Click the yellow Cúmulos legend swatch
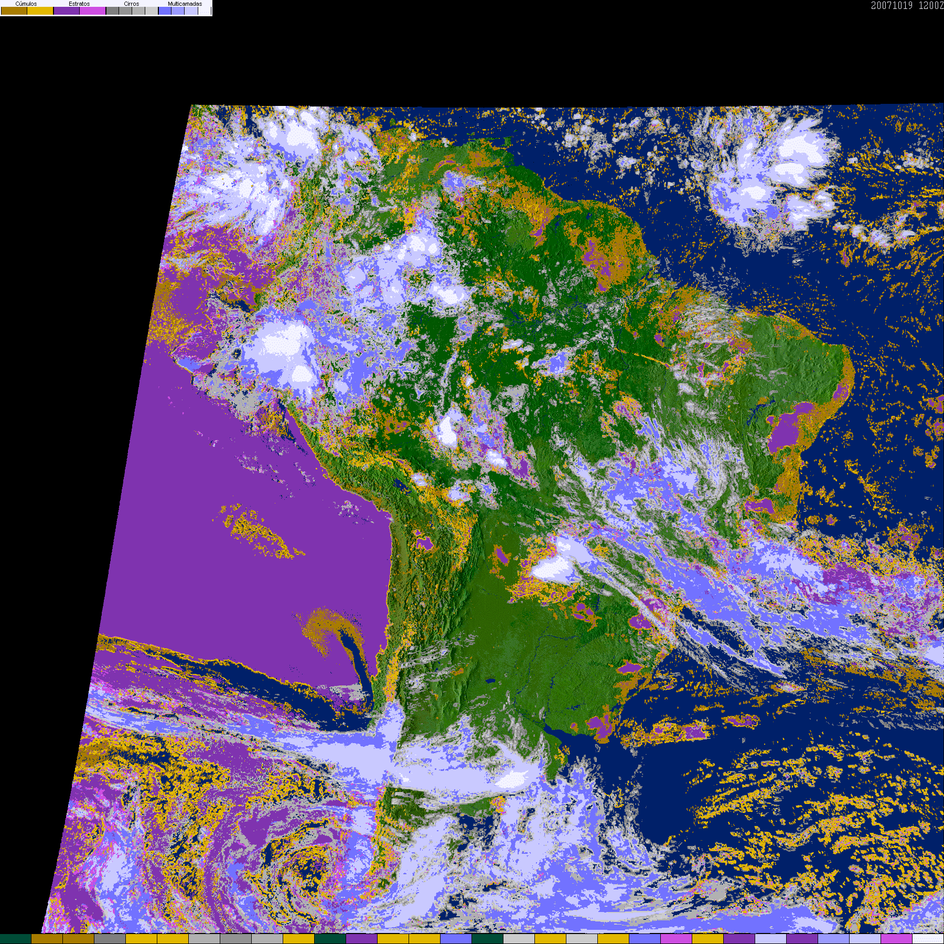 [x=40, y=10]
